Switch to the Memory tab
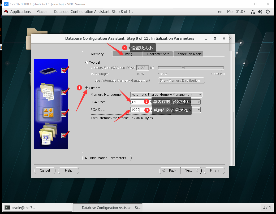 97,54
